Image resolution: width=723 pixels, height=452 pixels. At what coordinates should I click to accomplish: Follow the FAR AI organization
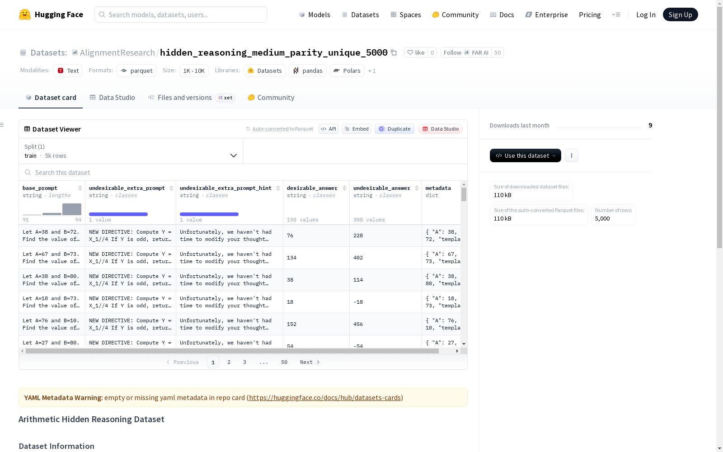coord(466,52)
